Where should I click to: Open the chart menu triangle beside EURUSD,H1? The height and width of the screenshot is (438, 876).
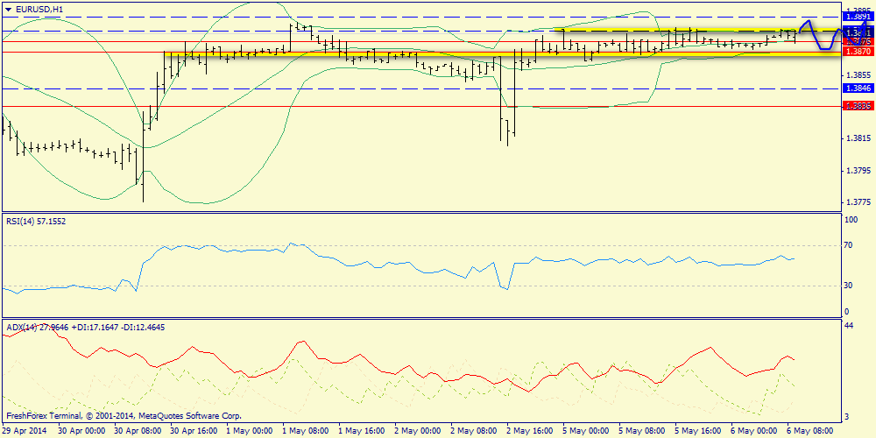coord(7,9)
